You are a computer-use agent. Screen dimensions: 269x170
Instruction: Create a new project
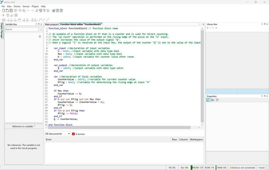[x=3, y=10]
